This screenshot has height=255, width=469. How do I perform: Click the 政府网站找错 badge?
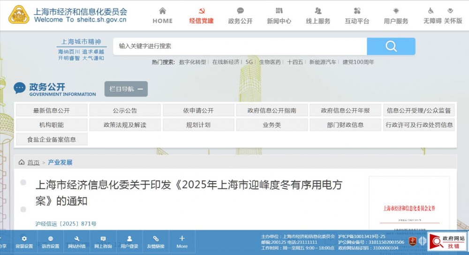pos(447,242)
